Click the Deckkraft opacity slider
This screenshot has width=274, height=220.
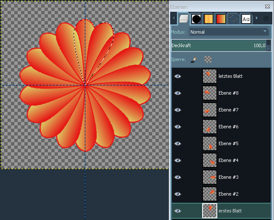click(x=219, y=45)
